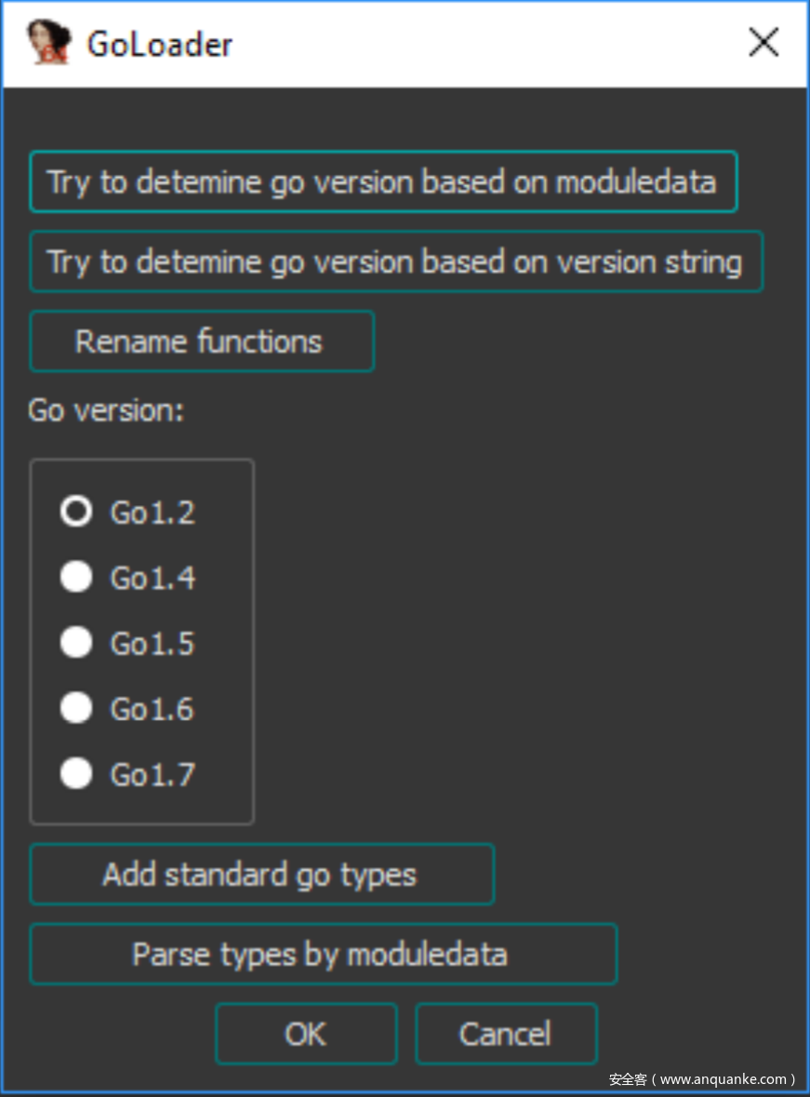Click the GoLoader window title text
The image size is (810, 1097).
pyautogui.click(x=159, y=45)
